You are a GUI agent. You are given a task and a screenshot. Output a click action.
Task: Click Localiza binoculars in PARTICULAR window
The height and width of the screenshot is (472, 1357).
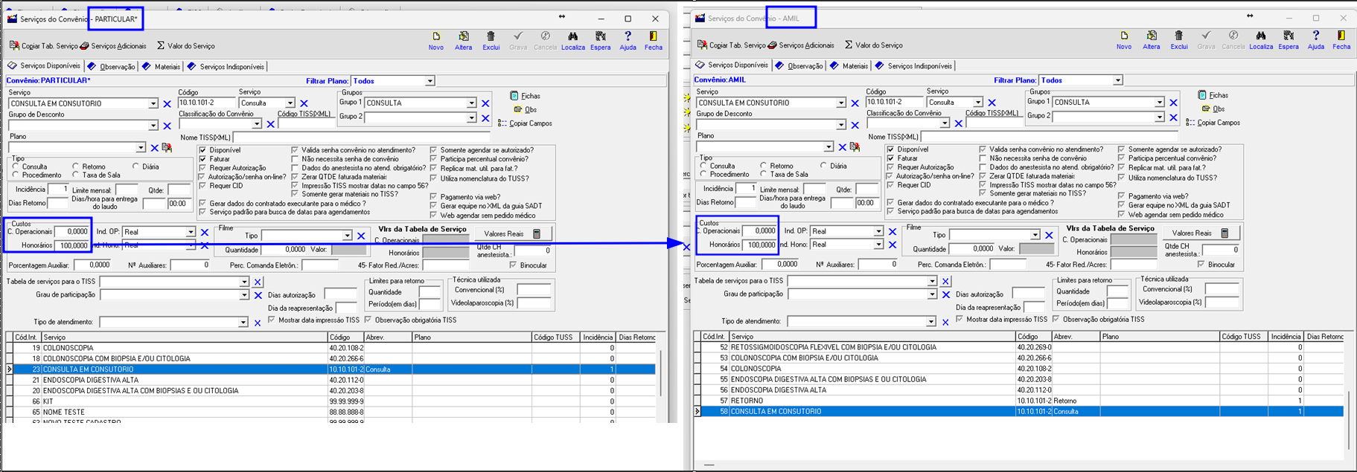pyautogui.click(x=572, y=41)
